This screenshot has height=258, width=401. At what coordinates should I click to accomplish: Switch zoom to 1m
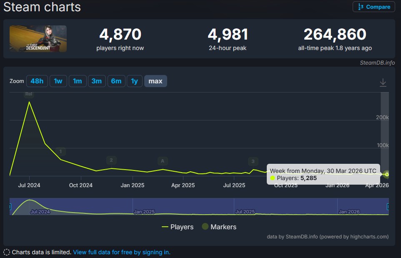(x=77, y=81)
